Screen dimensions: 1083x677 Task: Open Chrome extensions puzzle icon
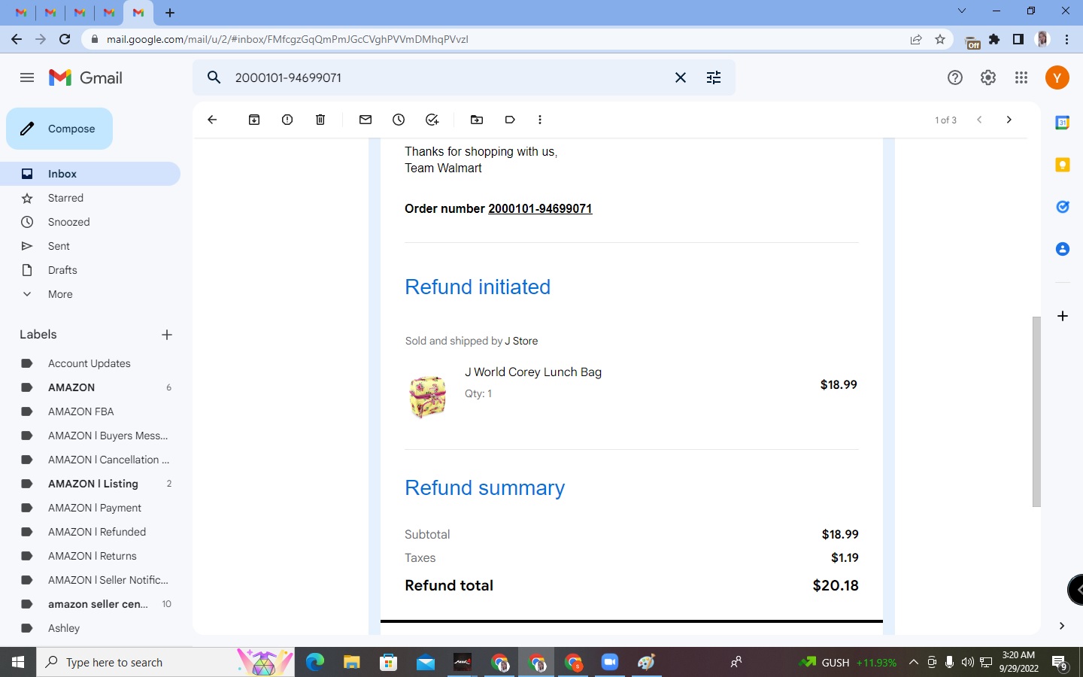(994, 39)
